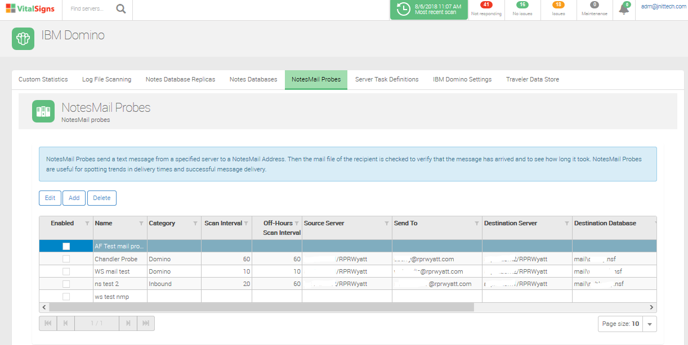Sort by the Destination Database header
The image size is (688, 345).
tap(605, 223)
